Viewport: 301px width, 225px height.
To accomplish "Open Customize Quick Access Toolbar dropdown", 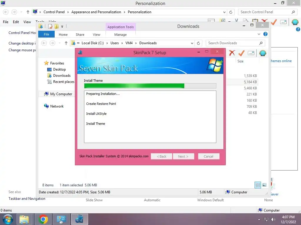I will pyautogui.click(x=62, y=27).
